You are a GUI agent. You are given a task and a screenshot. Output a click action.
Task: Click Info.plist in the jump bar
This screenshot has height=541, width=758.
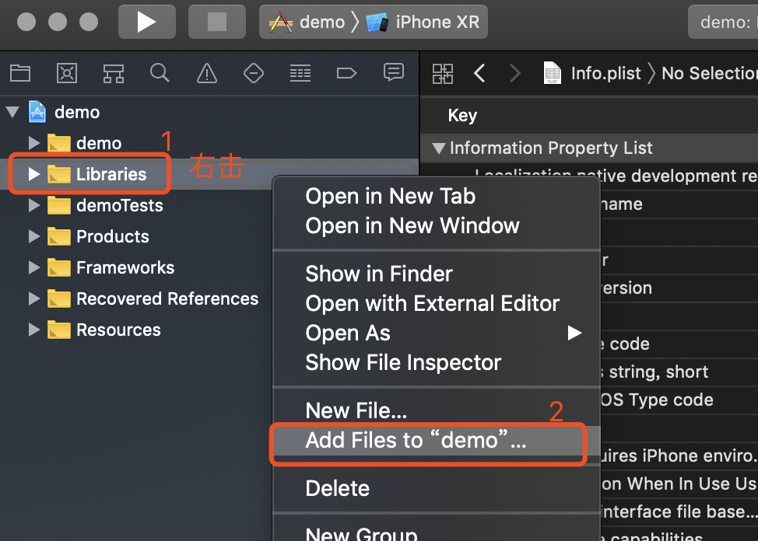pyautogui.click(x=592, y=73)
